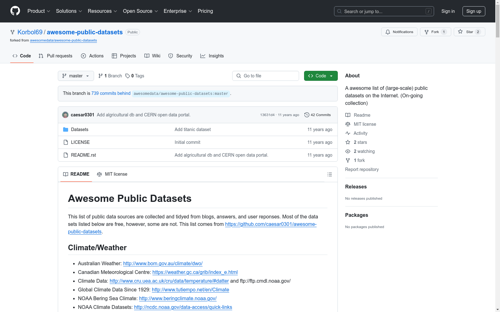
Task: Open the 'Initial commit' message for LICENSE
Action: pos(187,142)
